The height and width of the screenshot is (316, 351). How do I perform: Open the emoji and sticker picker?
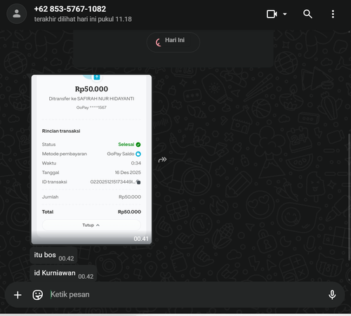point(38,295)
